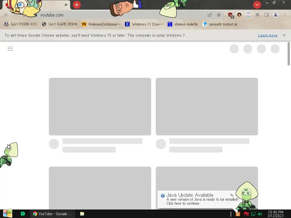291x218 pixels.
Task: Open the volume speaker tray icon
Action: 260,214
